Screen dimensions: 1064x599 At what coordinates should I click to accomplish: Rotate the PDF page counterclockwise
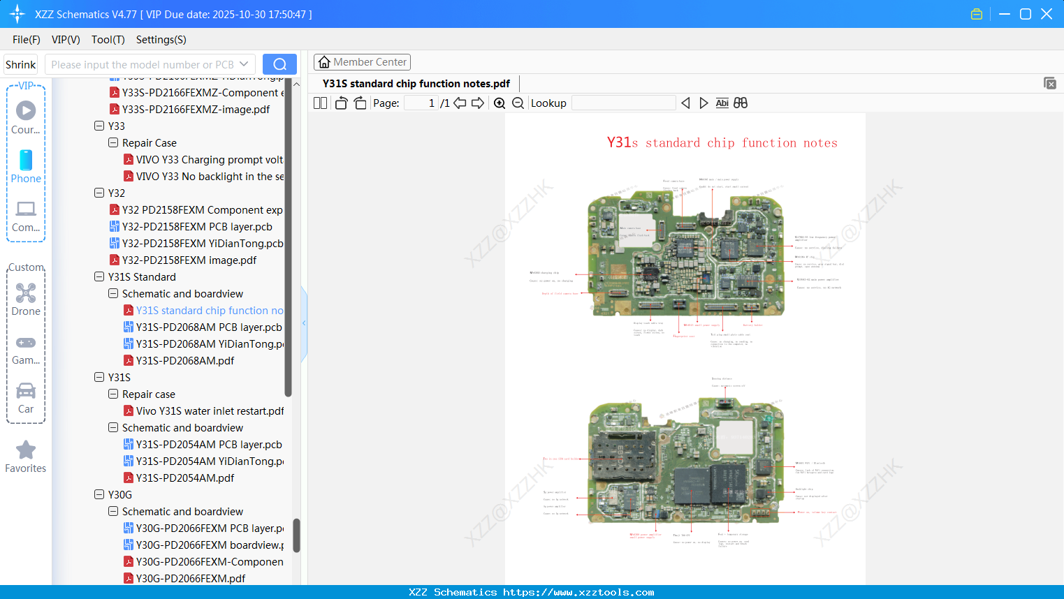point(340,102)
